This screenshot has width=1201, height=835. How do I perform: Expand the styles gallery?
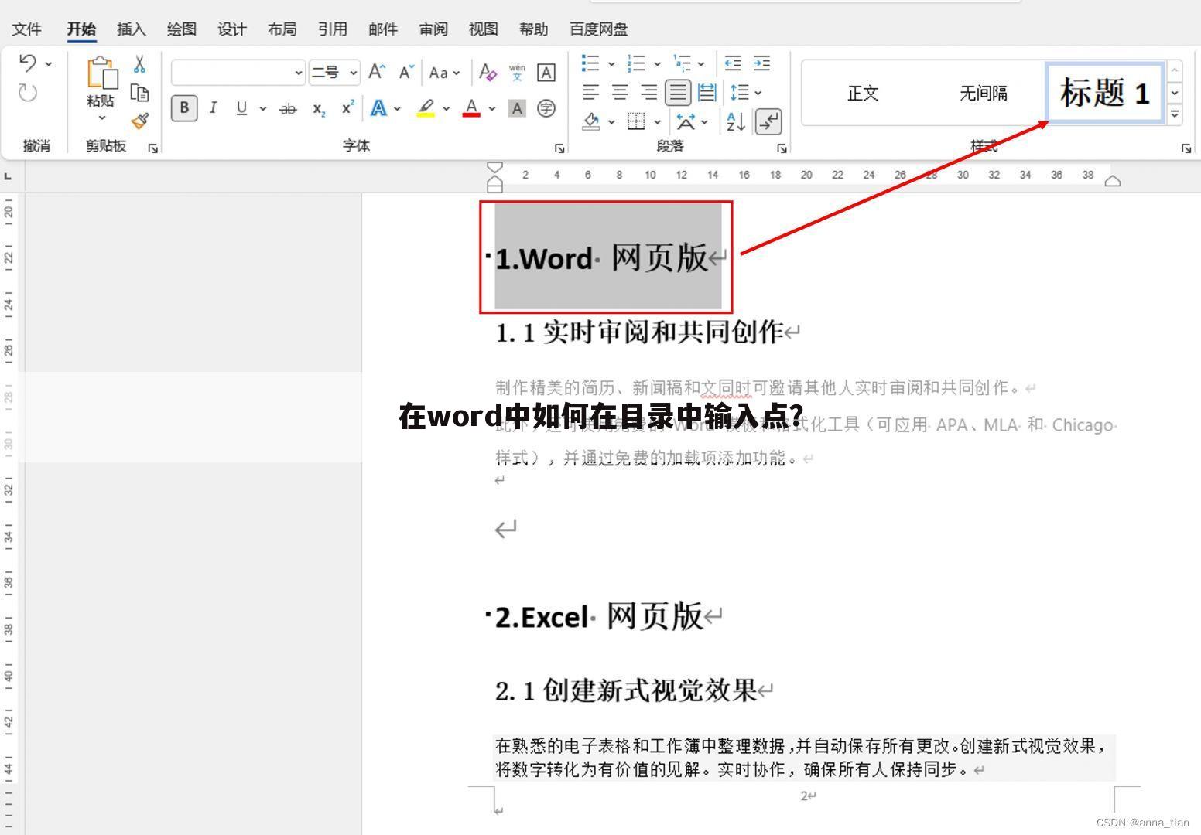pyautogui.click(x=1175, y=114)
